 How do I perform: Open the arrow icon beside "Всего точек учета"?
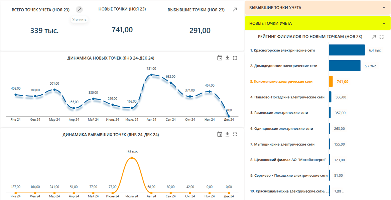pyautogui.click(x=79, y=10)
